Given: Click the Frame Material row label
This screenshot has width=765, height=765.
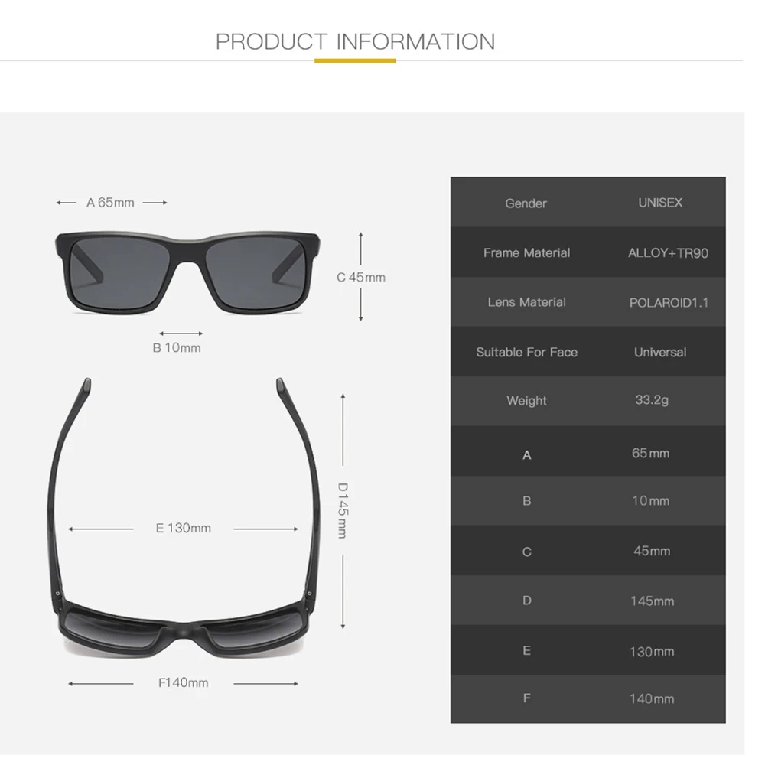Looking at the screenshot, I should [x=526, y=252].
